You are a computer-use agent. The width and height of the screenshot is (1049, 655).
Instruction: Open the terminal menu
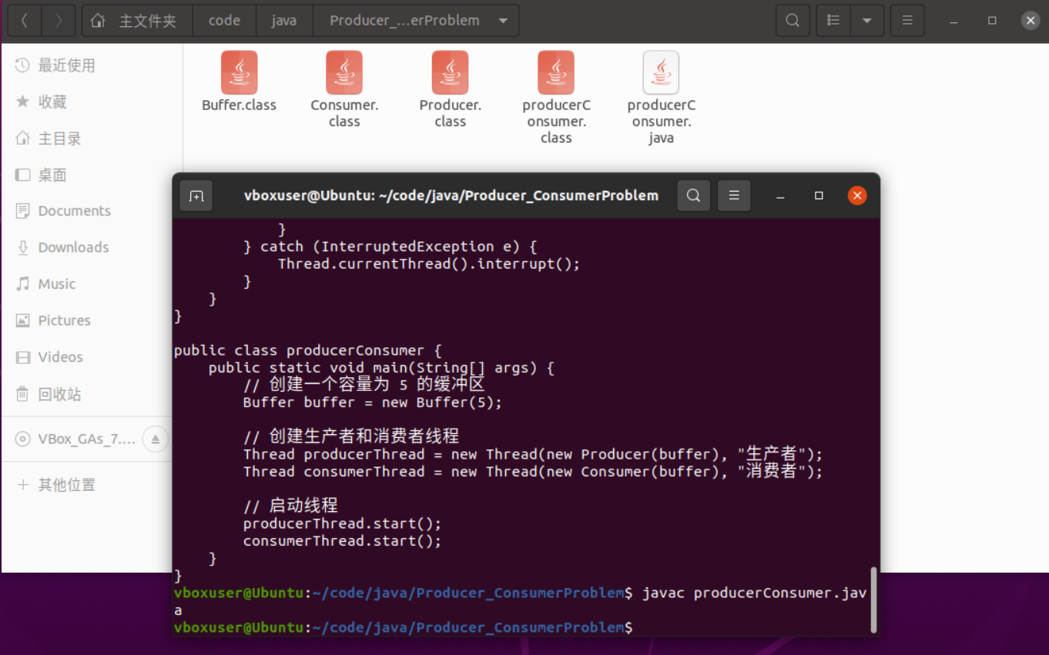[734, 195]
